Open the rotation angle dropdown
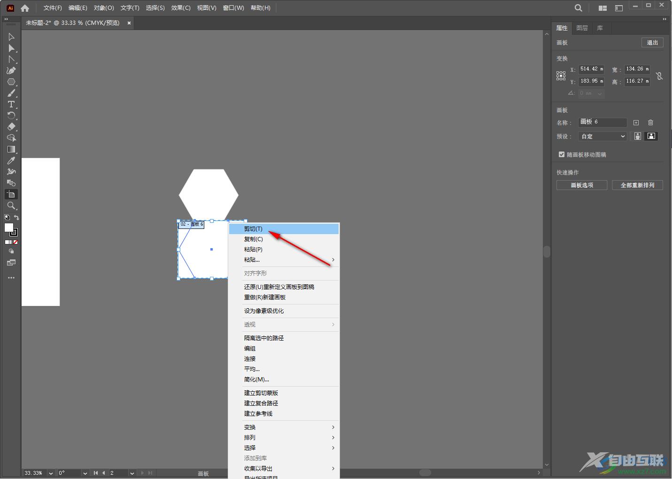Screen dimensions: 672x479 (85, 473)
